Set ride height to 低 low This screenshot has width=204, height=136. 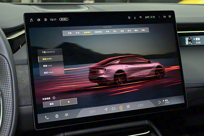(x=69, y=102)
